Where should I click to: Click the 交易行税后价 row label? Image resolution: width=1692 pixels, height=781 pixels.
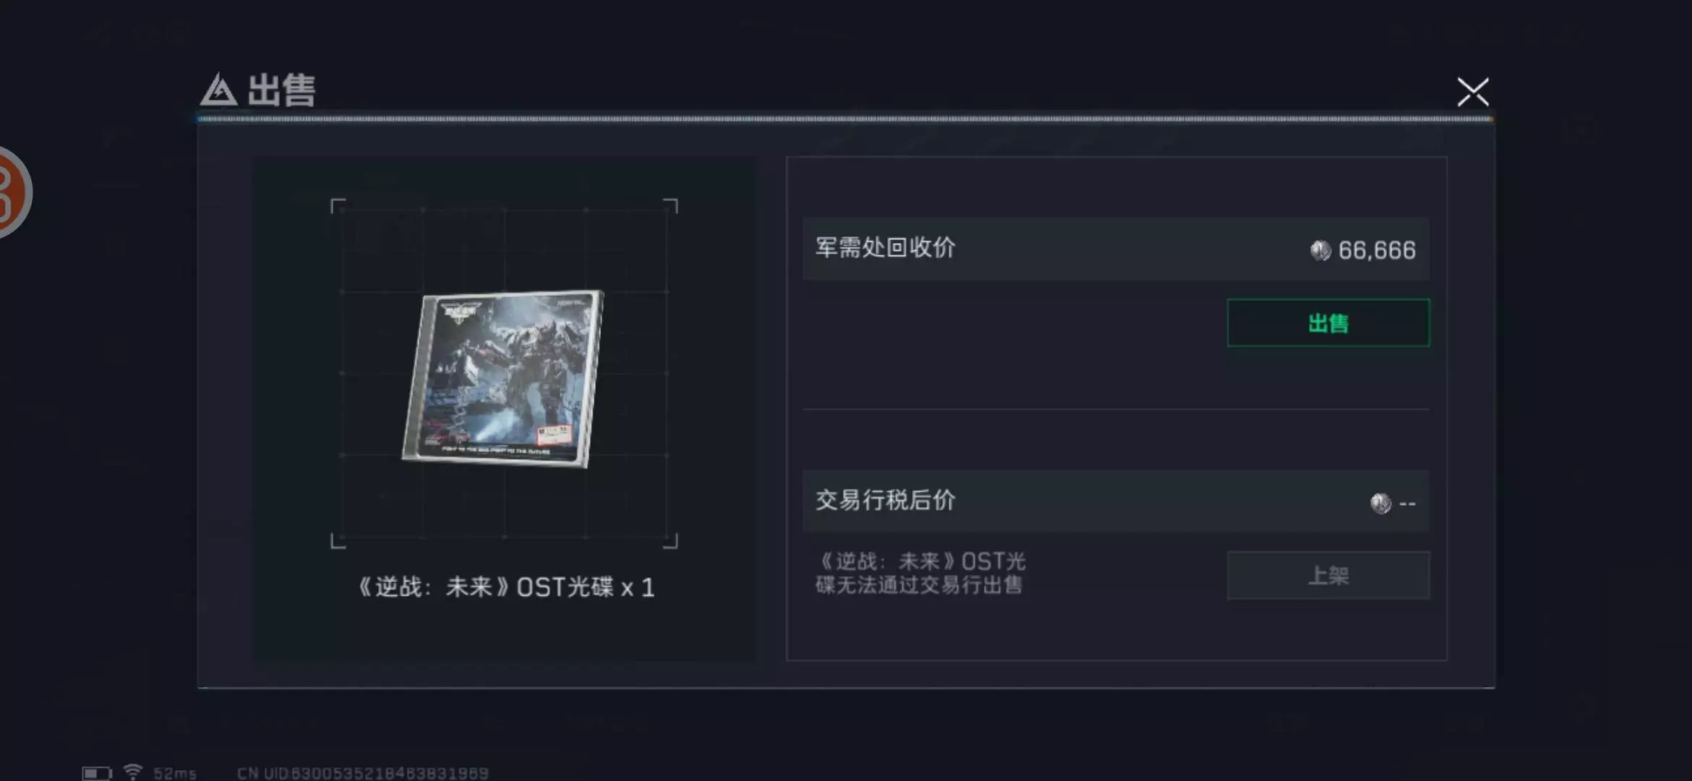[x=886, y=500]
